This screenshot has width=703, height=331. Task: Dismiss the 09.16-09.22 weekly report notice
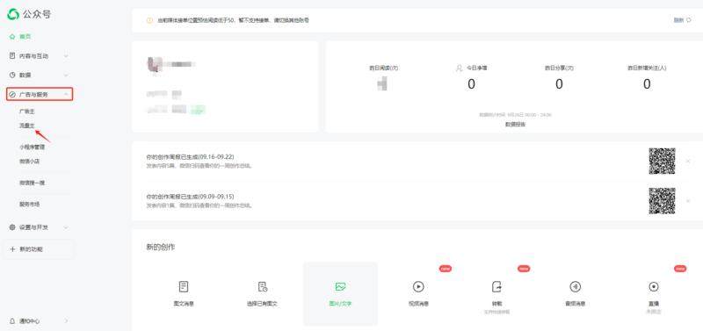[x=688, y=161]
